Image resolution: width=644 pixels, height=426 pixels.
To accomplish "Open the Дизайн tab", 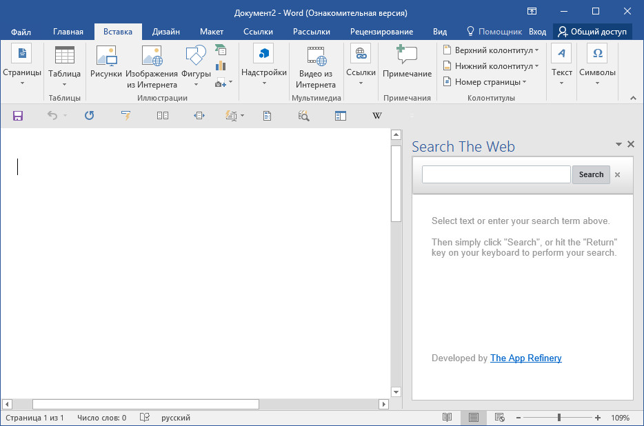I will [166, 32].
